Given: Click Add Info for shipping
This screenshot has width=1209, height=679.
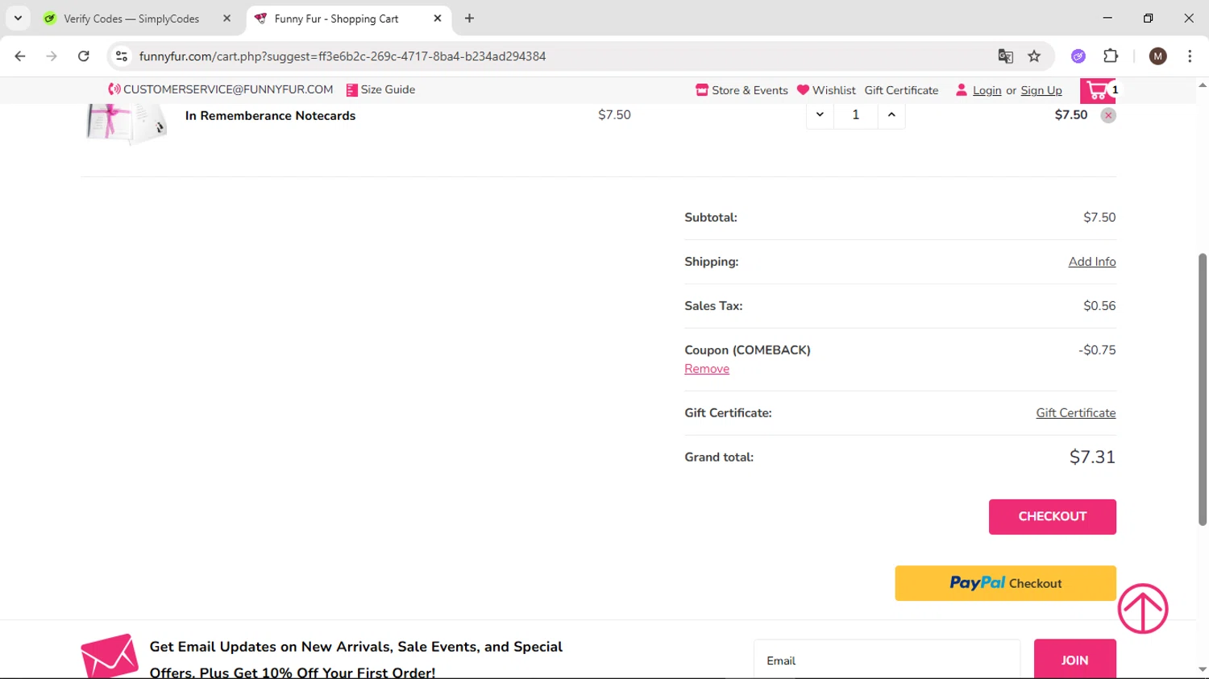Looking at the screenshot, I should point(1092,262).
